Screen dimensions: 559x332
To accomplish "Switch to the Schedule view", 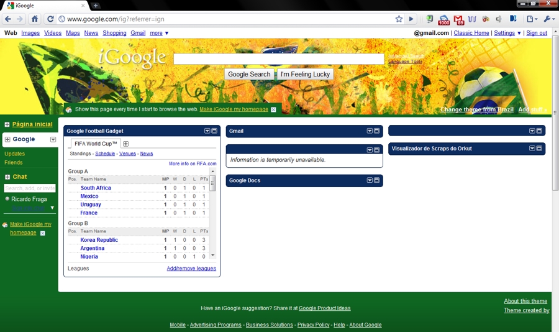I will point(105,154).
